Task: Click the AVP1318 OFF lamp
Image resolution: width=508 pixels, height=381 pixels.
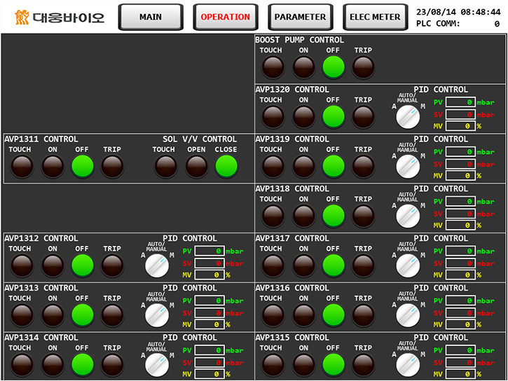Action: click(x=334, y=216)
